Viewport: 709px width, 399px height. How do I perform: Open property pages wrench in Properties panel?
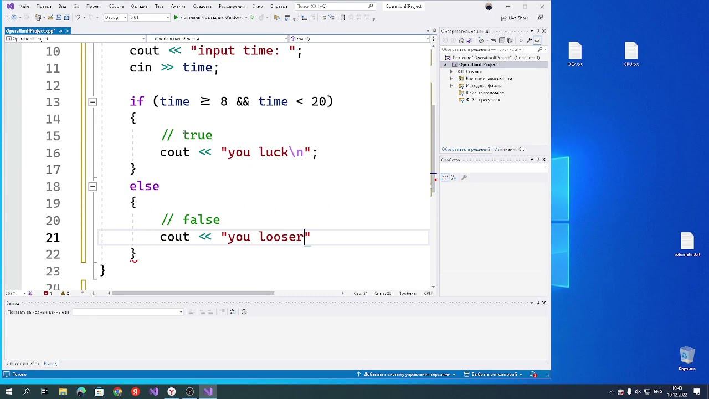464,177
